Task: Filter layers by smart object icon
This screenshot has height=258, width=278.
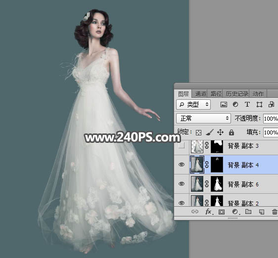Action: [271, 105]
